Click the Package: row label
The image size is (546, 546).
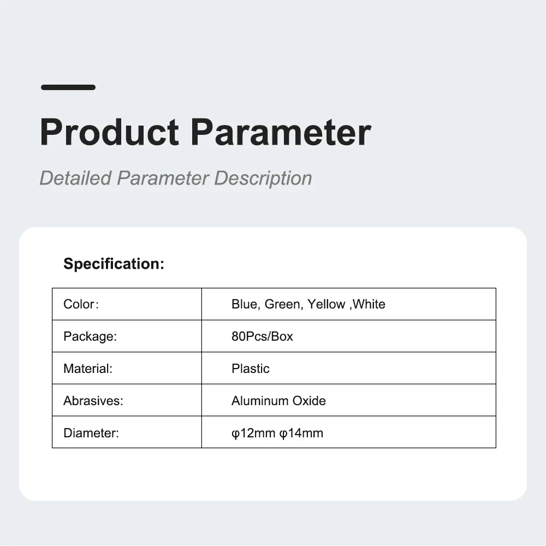point(90,336)
